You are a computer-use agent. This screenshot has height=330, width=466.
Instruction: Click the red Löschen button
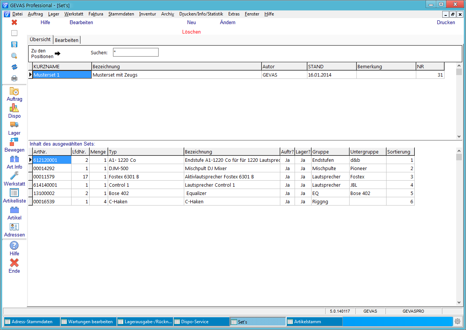pyautogui.click(x=191, y=32)
